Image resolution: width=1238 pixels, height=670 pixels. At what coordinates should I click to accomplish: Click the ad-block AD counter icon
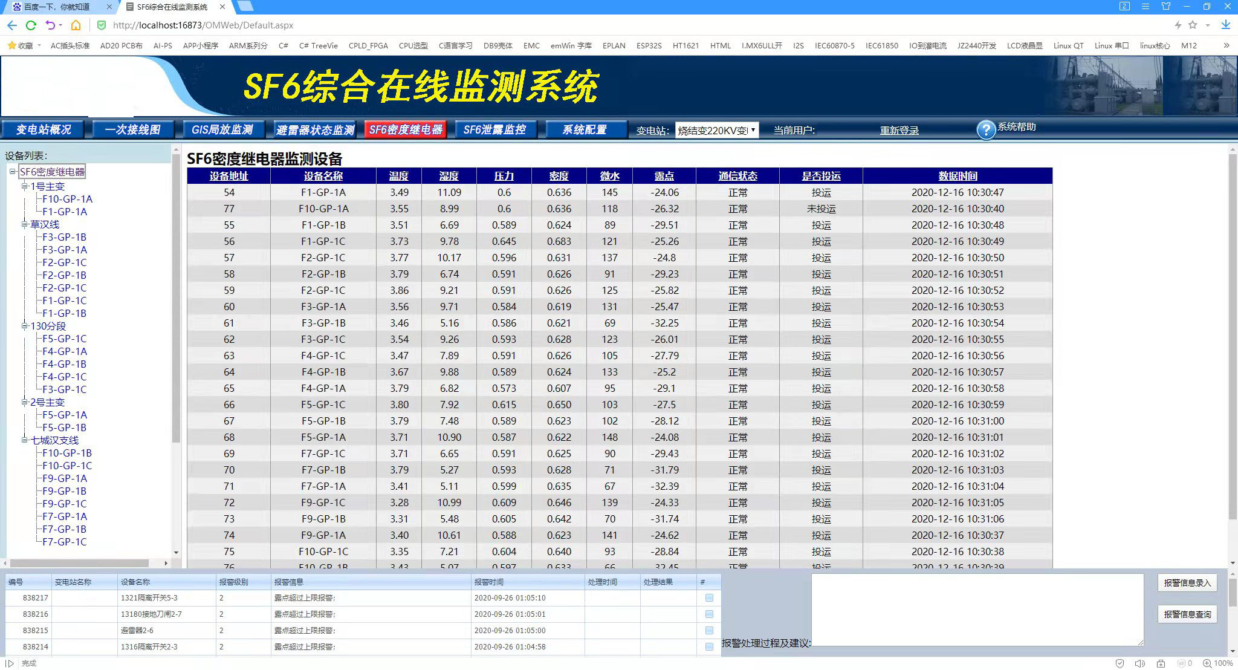[x=1184, y=663]
